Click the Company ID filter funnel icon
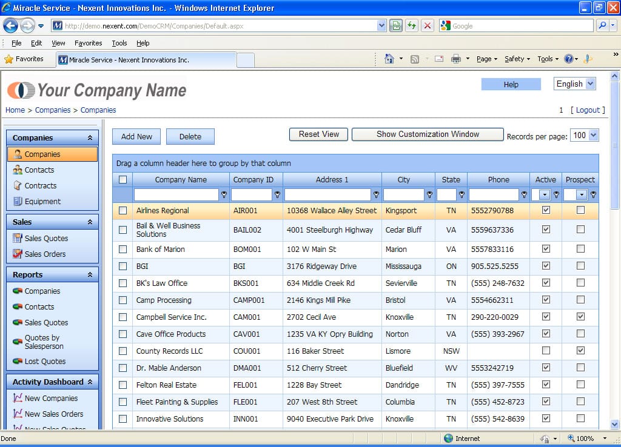 [x=277, y=194]
